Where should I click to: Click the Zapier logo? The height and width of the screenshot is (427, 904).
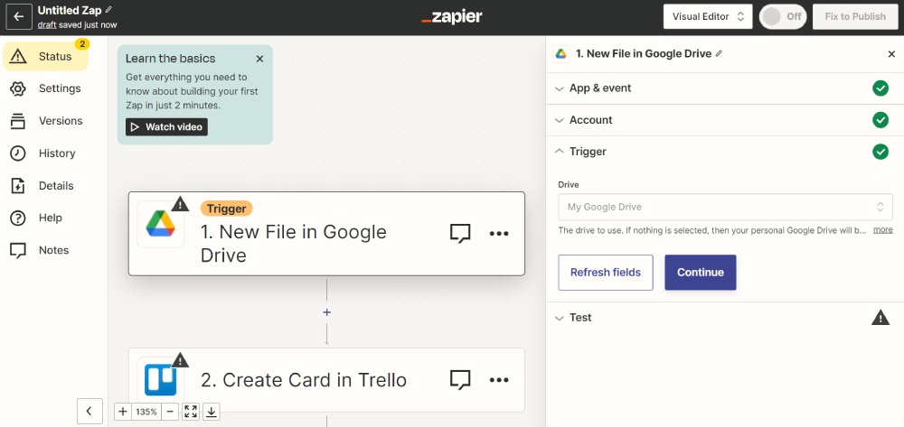coord(451,16)
